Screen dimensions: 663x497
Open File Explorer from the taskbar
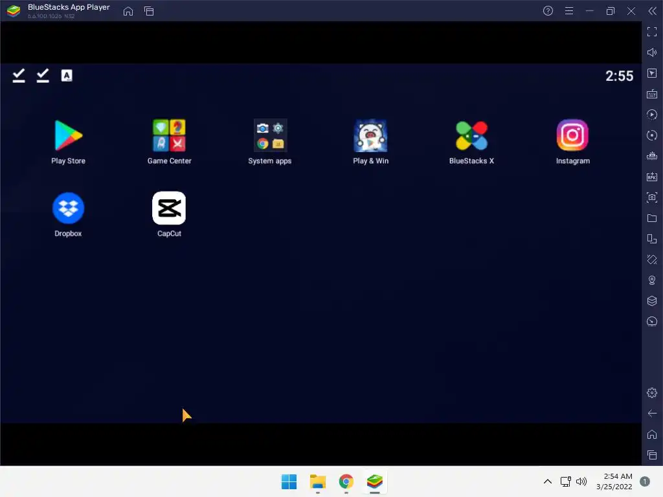(x=317, y=481)
